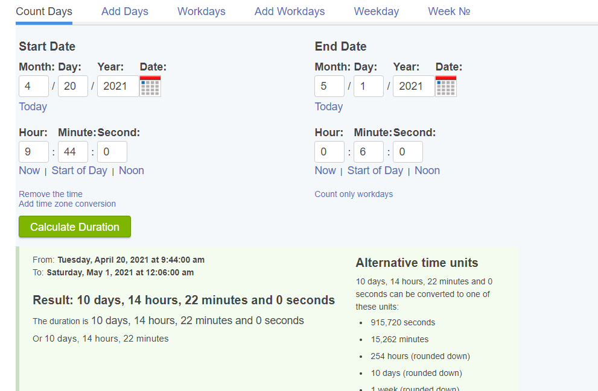
Task: Click the Alternative time units heading
Action: (417, 263)
